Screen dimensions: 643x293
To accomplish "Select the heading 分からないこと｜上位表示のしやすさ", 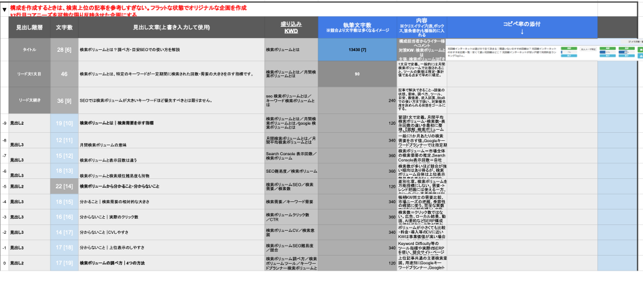I will coord(172,247).
